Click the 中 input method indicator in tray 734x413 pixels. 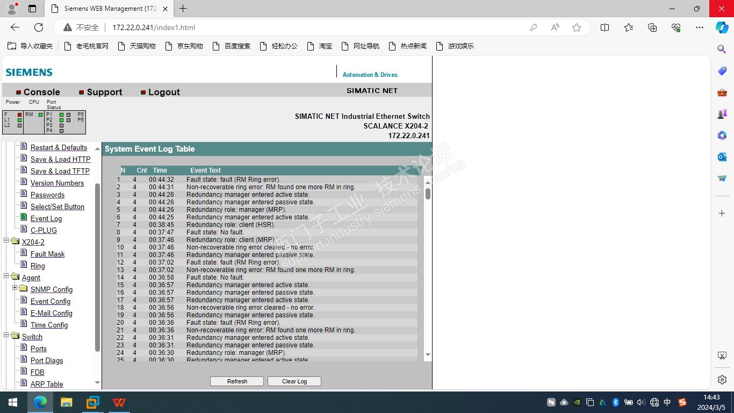[x=667, y=402]
